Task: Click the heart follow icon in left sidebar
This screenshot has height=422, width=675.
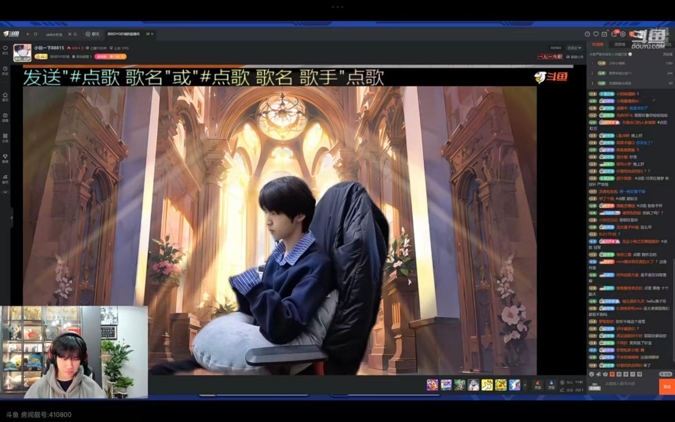Action: (5, 50)
